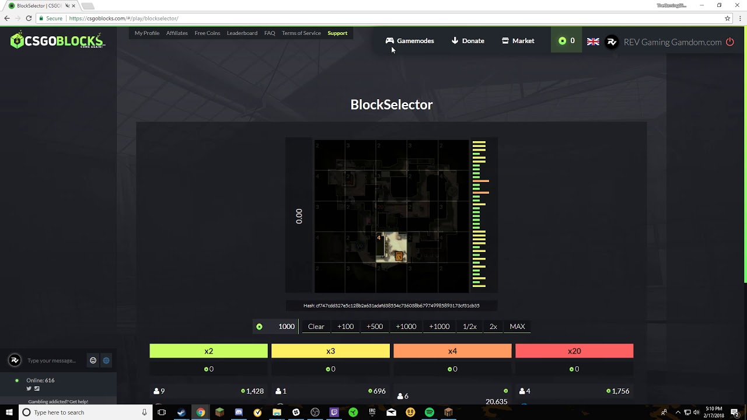Bet on the red x20 multiplier
The width and height of the screenshot is (747, 420).
[x=574, y=351]
